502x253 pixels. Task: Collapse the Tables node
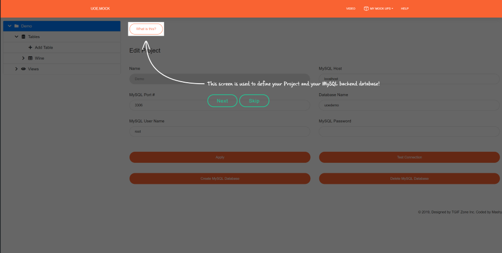[x=17, y=37]
